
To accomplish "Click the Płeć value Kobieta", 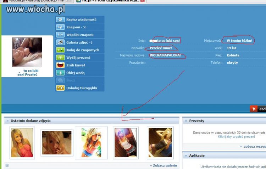I will pyautogui.click(x=233, y=55).
